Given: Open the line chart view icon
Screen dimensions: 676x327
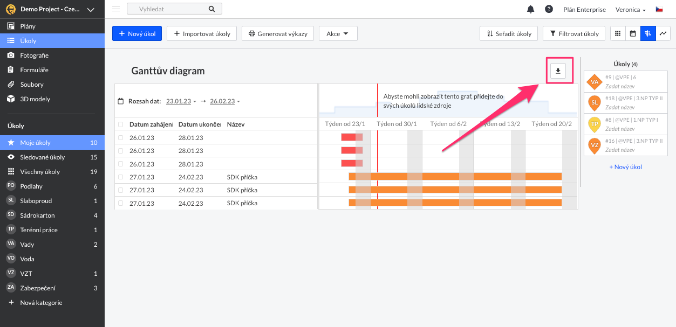Looking at the screenshot, I should coord(663,33).
